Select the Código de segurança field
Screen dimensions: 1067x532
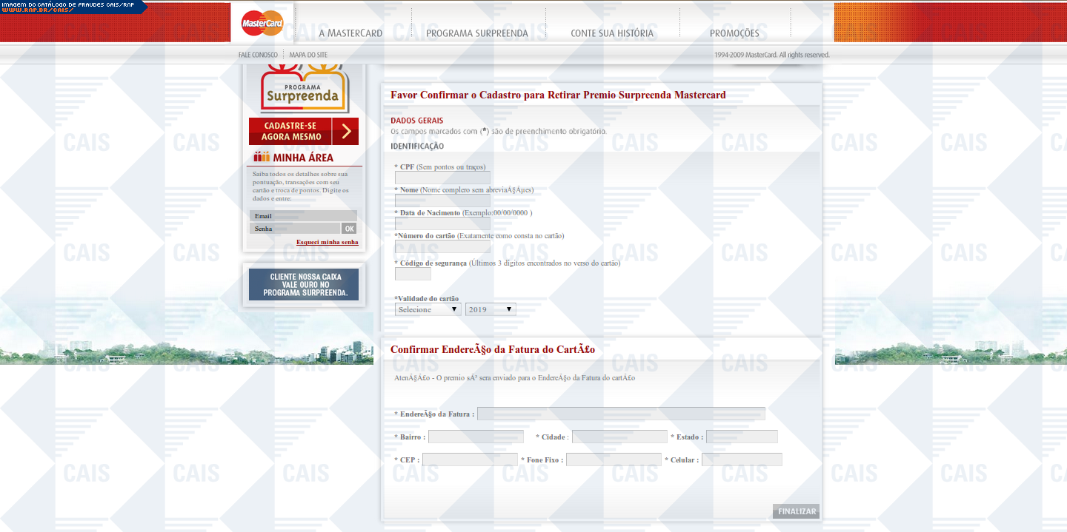click(413, 274)
